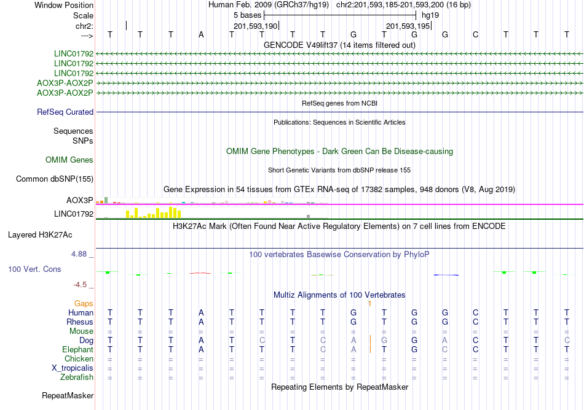Click the hg19 label next to scale bar
The height and width of the screenshot is (410, 584).
(430, 15)
